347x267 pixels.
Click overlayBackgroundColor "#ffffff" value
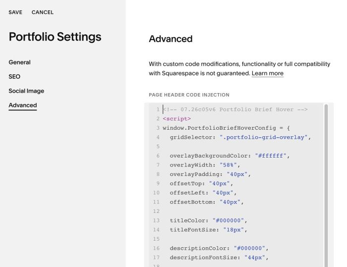pyautogui.click(x=271, y=156)
